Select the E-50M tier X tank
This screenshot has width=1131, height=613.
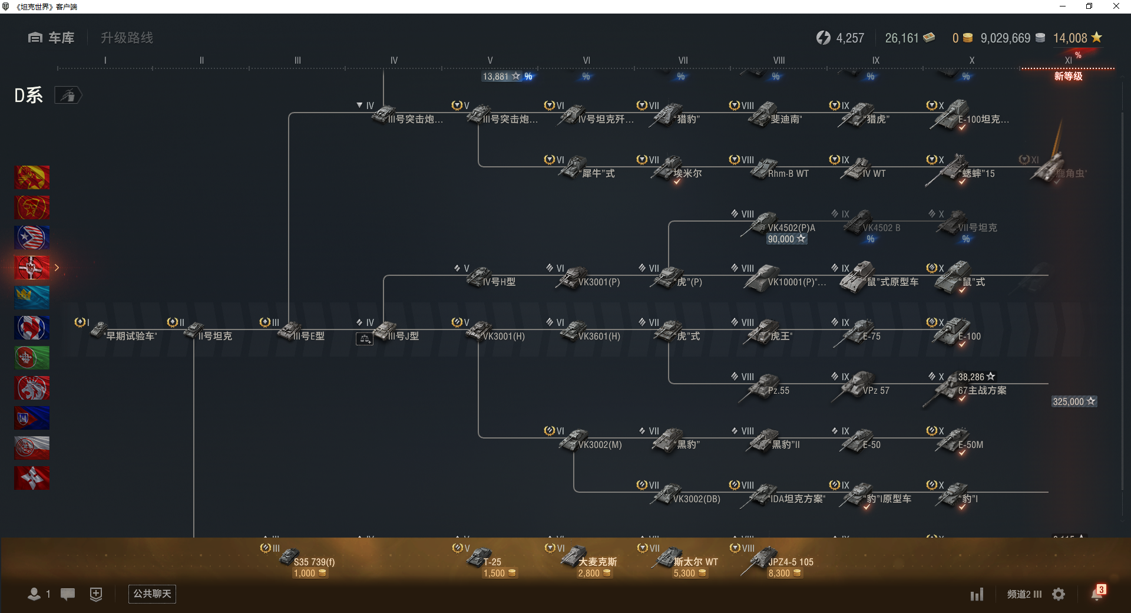[955, 440]
